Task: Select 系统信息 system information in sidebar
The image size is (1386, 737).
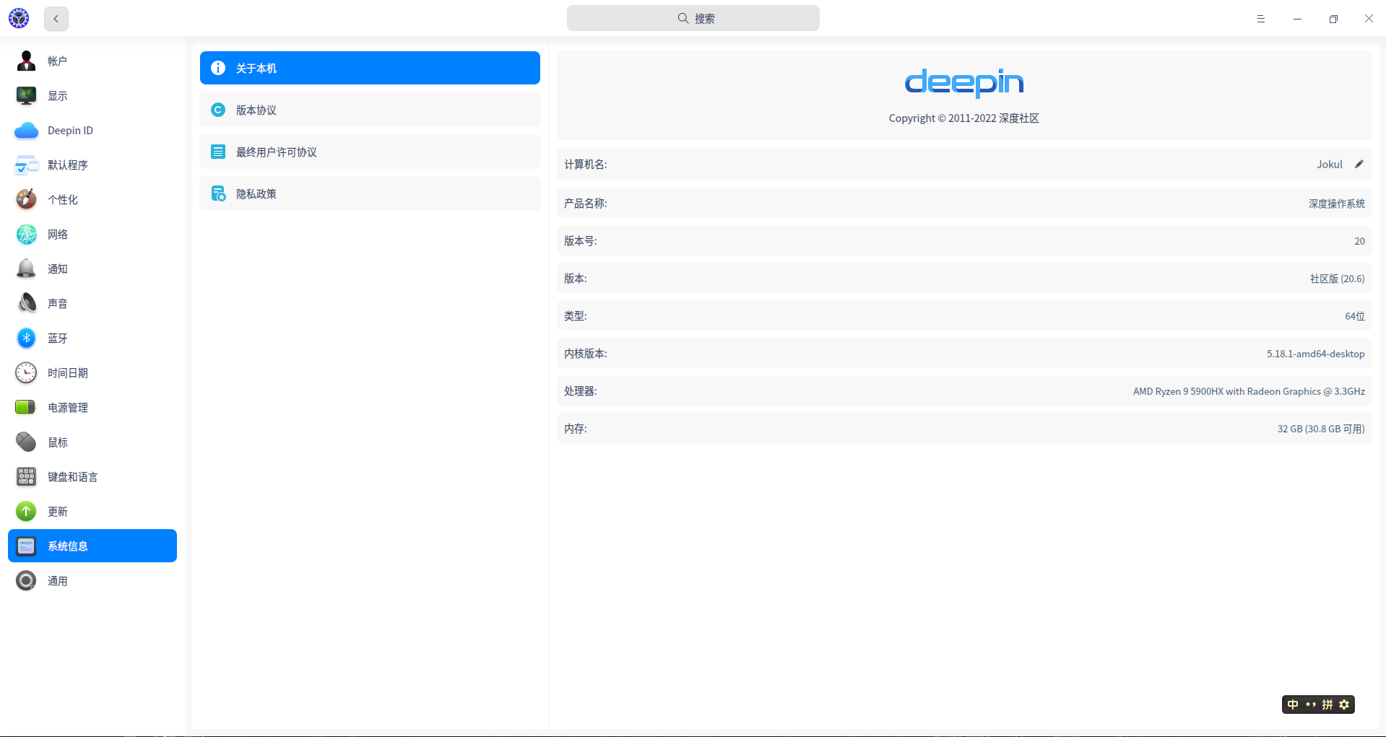Action: [92, 546]
